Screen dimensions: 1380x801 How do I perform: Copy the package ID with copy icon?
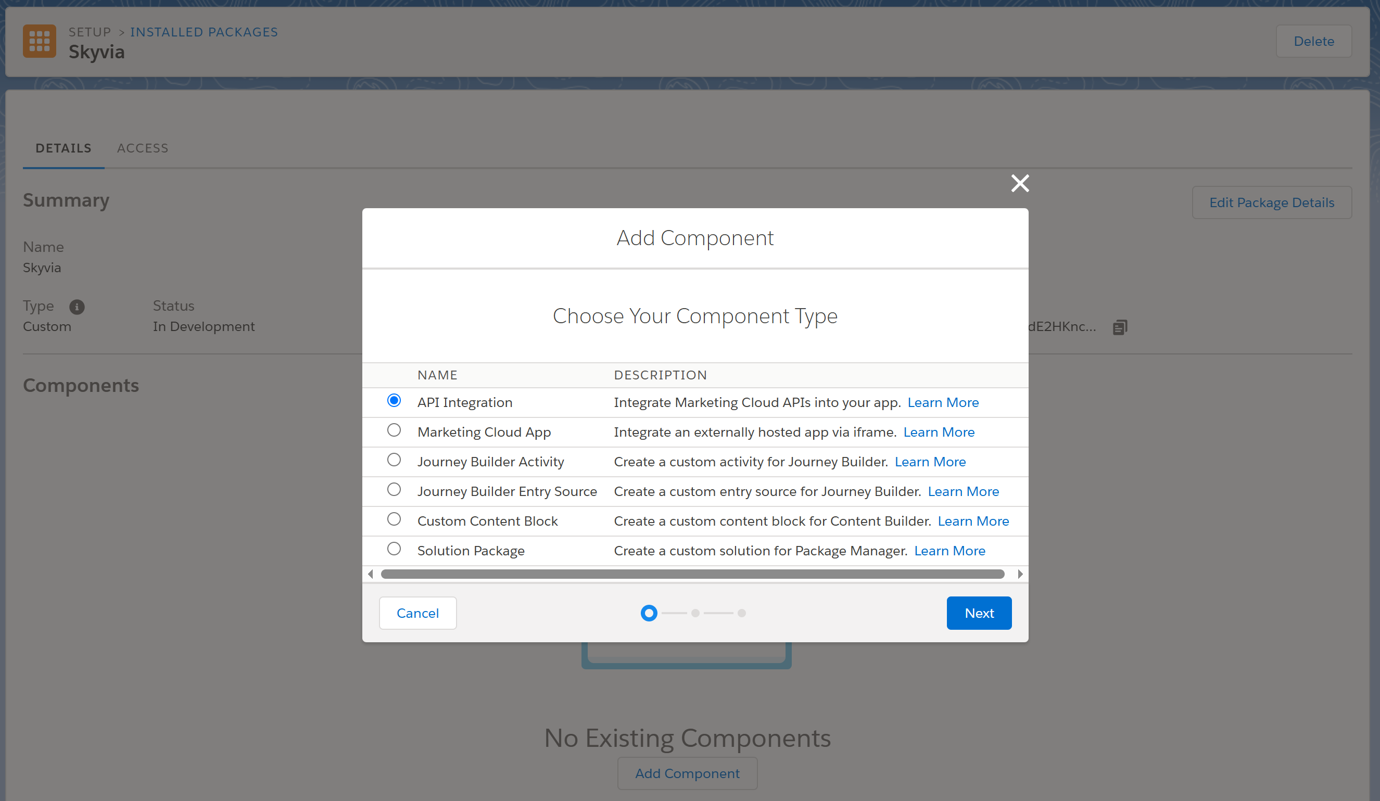pos(1120,327)
